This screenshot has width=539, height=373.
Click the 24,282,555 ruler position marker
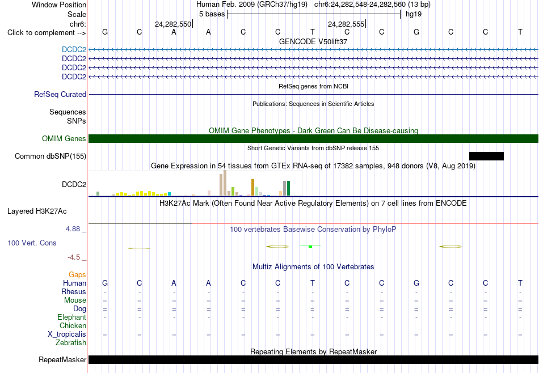pos(347,24)
